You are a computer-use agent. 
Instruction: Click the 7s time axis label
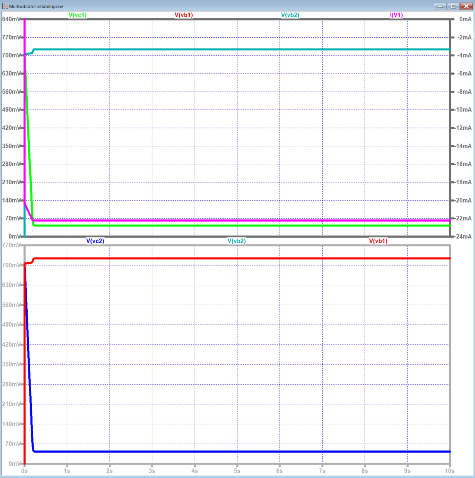tap(322, 471)
